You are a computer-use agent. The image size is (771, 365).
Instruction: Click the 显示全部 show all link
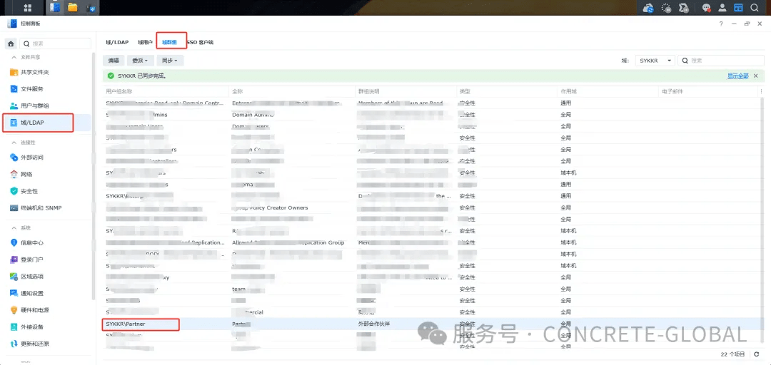tap(737, 76)
